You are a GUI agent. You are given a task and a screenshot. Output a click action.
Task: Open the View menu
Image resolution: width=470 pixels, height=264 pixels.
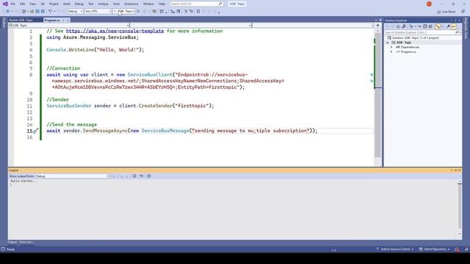coord(33,4)
